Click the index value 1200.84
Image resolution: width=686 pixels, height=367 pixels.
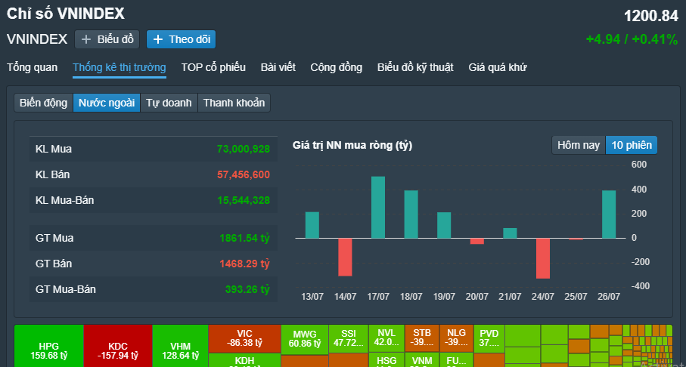click(x=651, y=16)
